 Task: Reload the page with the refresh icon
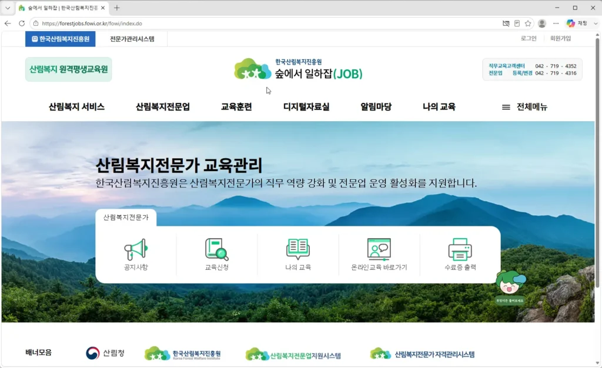[x=22, y=24]
